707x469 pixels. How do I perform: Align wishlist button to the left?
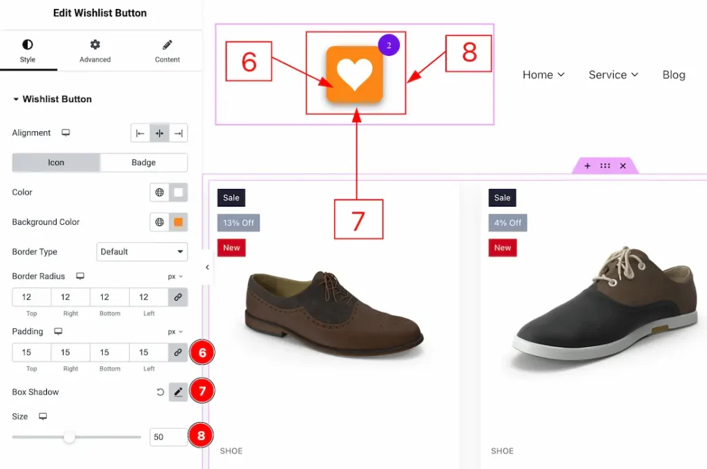[140, 133]
